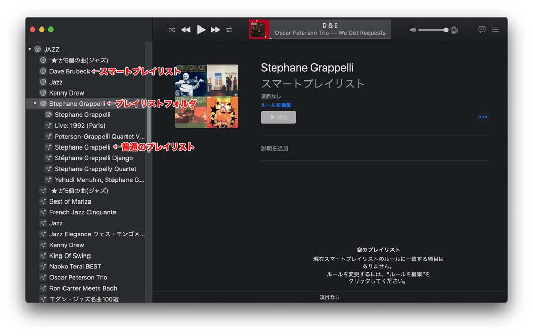Adjust the volume slider
533x336 pixels.
click(x=433, y=30)
